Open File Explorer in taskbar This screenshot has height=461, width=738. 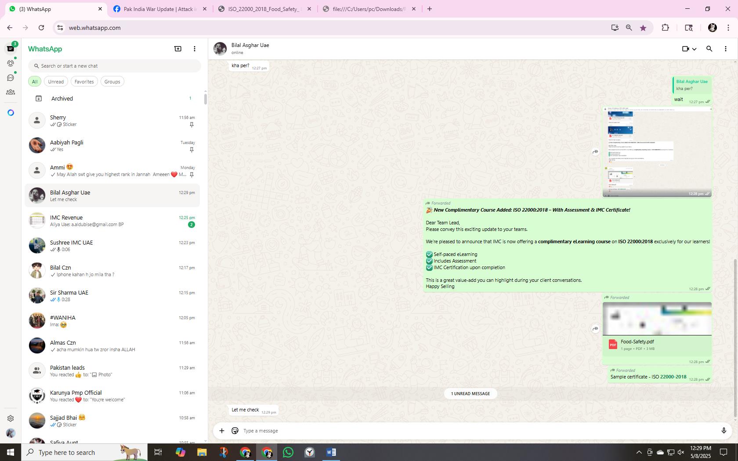pyautogui.click(x=202, y=452)
